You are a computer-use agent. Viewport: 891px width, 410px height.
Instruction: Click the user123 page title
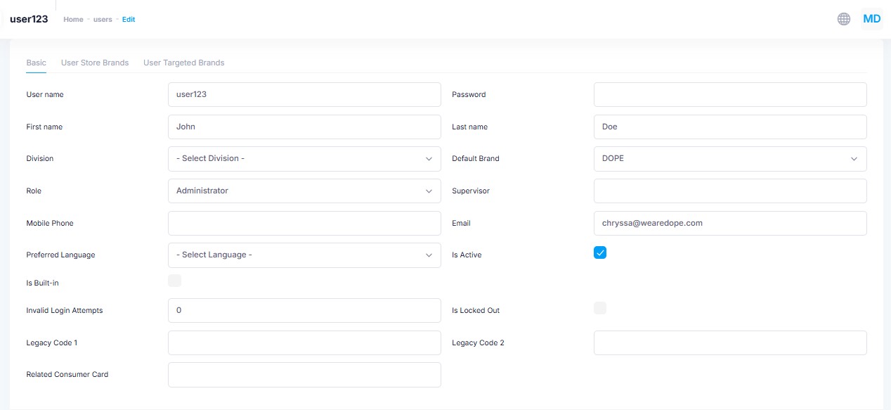pyautogui.click(x=29, y=19)
